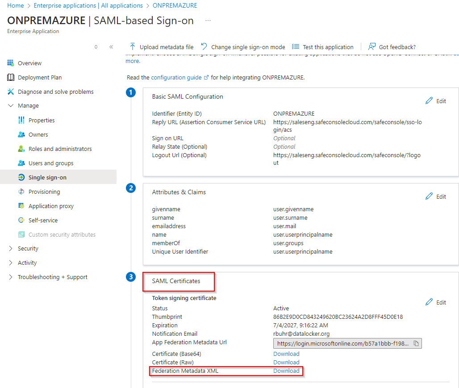Copy the App Federation Metadata Url
Screen dimensions: 459x388
coord(416,343)
